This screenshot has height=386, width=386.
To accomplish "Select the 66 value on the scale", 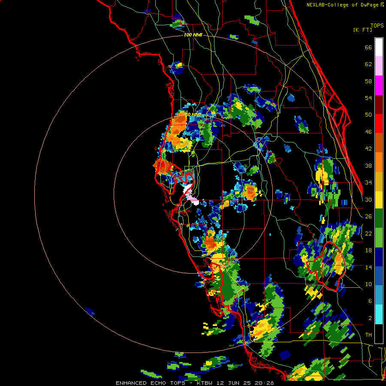I will pos(368,48).
